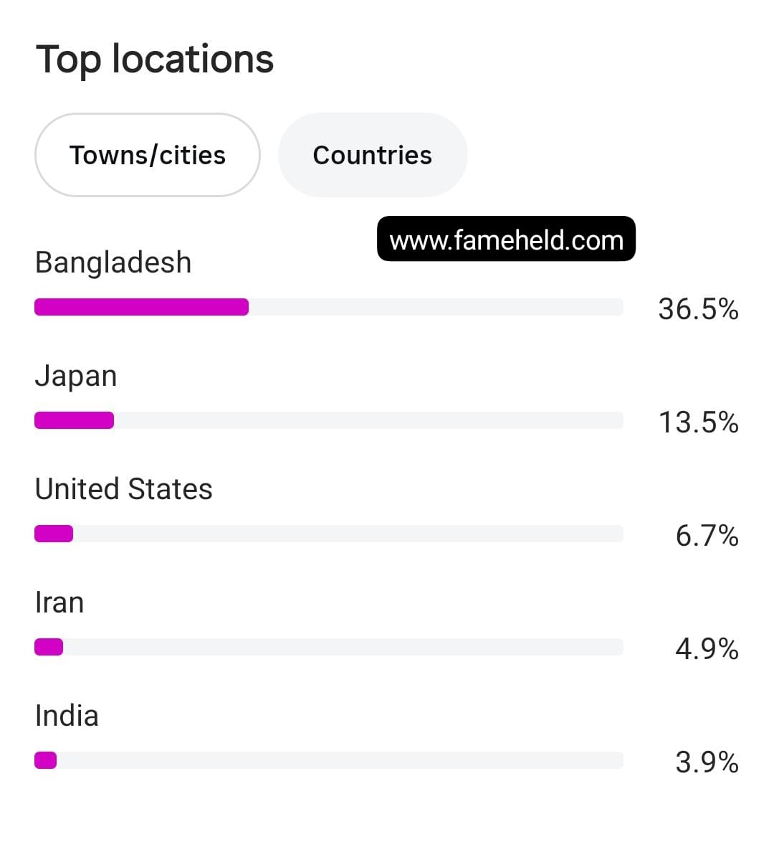Image resolution: width=774 pixels, height=842 pixels.
Task: Click the grey track of Bangladesh bar
Action: [x=436, y=307]
